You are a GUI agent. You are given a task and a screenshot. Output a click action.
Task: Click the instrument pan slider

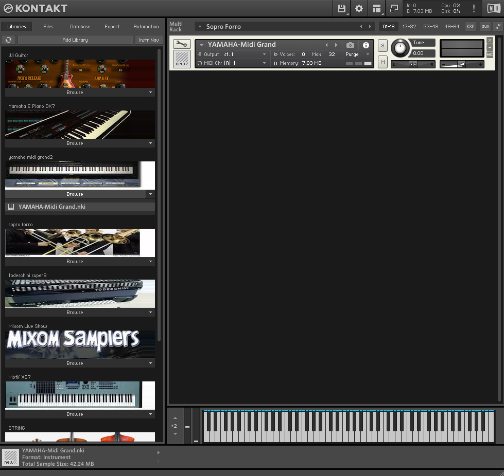pyautogui.click(x=413, y=64)
